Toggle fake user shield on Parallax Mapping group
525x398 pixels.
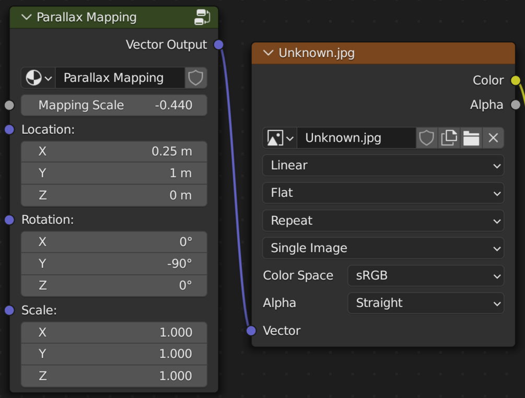pos(196,78)
